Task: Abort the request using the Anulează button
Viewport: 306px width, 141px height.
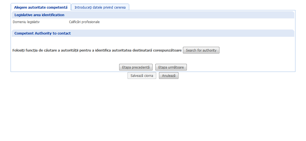Action: point(168,76)
